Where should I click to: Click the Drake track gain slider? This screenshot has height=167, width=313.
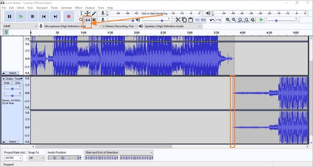click(x=13, y=89)
